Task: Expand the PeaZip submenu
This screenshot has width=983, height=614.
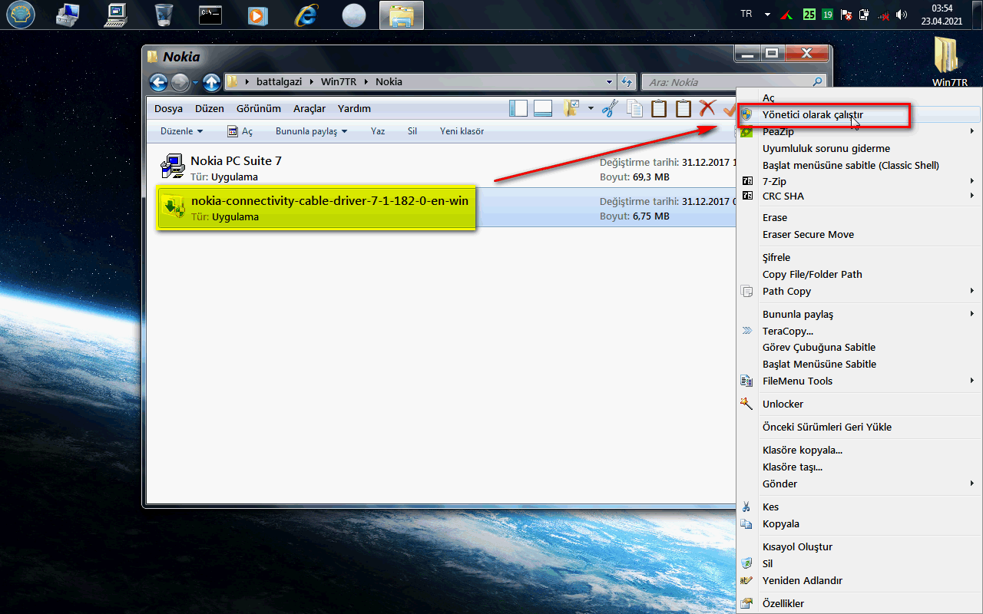Action: 859,131
